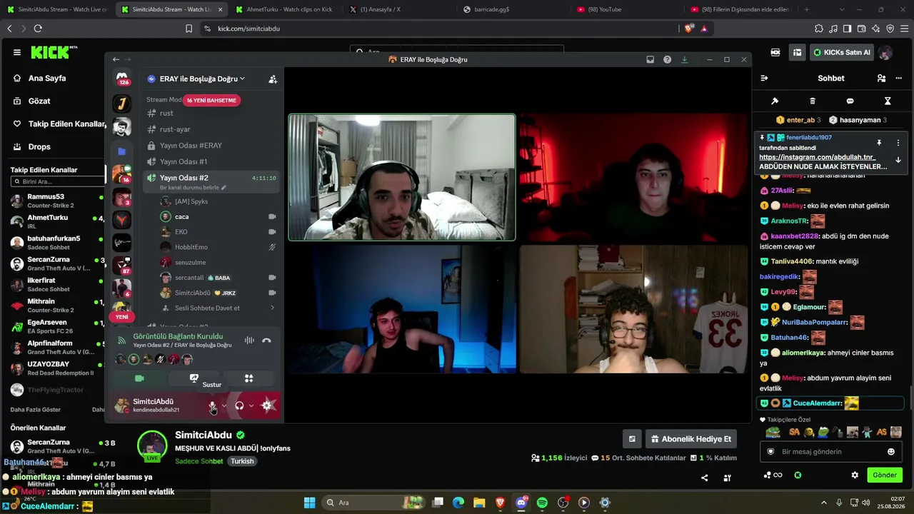Expand followed list with Daha Fazla Göster
Image resolution: width=914 pixels, height=514 pixels.
(x=36, y=410)
